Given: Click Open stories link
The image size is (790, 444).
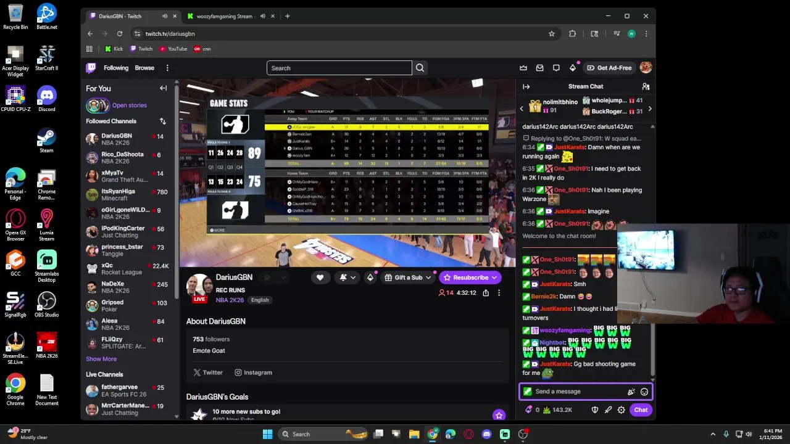Looking at the screenshot, I should pyautogui.click(x=130, y=105).
